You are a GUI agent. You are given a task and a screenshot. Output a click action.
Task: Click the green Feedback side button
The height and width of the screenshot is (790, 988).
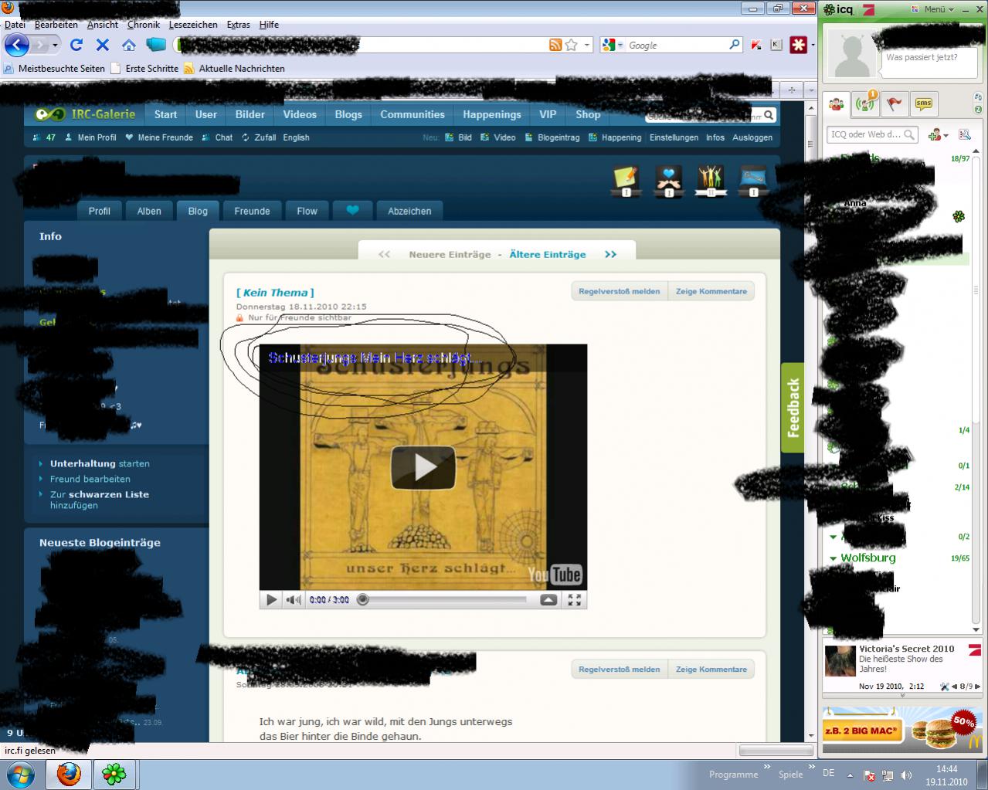click(793, 408)
